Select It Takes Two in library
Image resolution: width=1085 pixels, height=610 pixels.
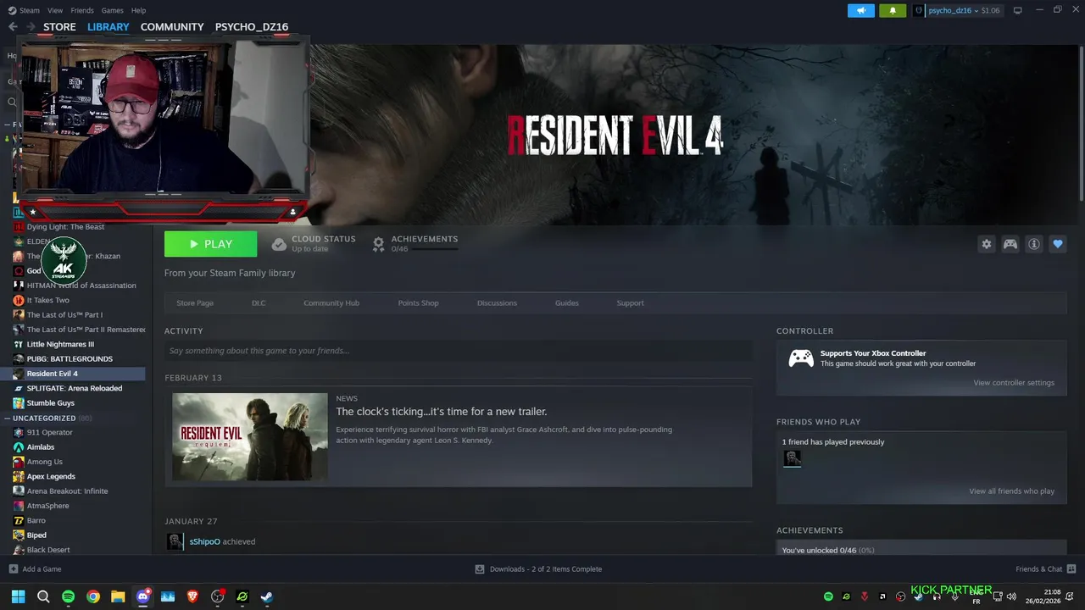[47, 300]
